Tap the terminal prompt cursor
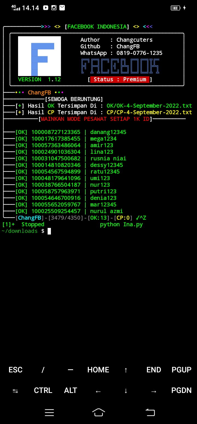This screenshot has height=424, width=197. [x=49, y=231]
